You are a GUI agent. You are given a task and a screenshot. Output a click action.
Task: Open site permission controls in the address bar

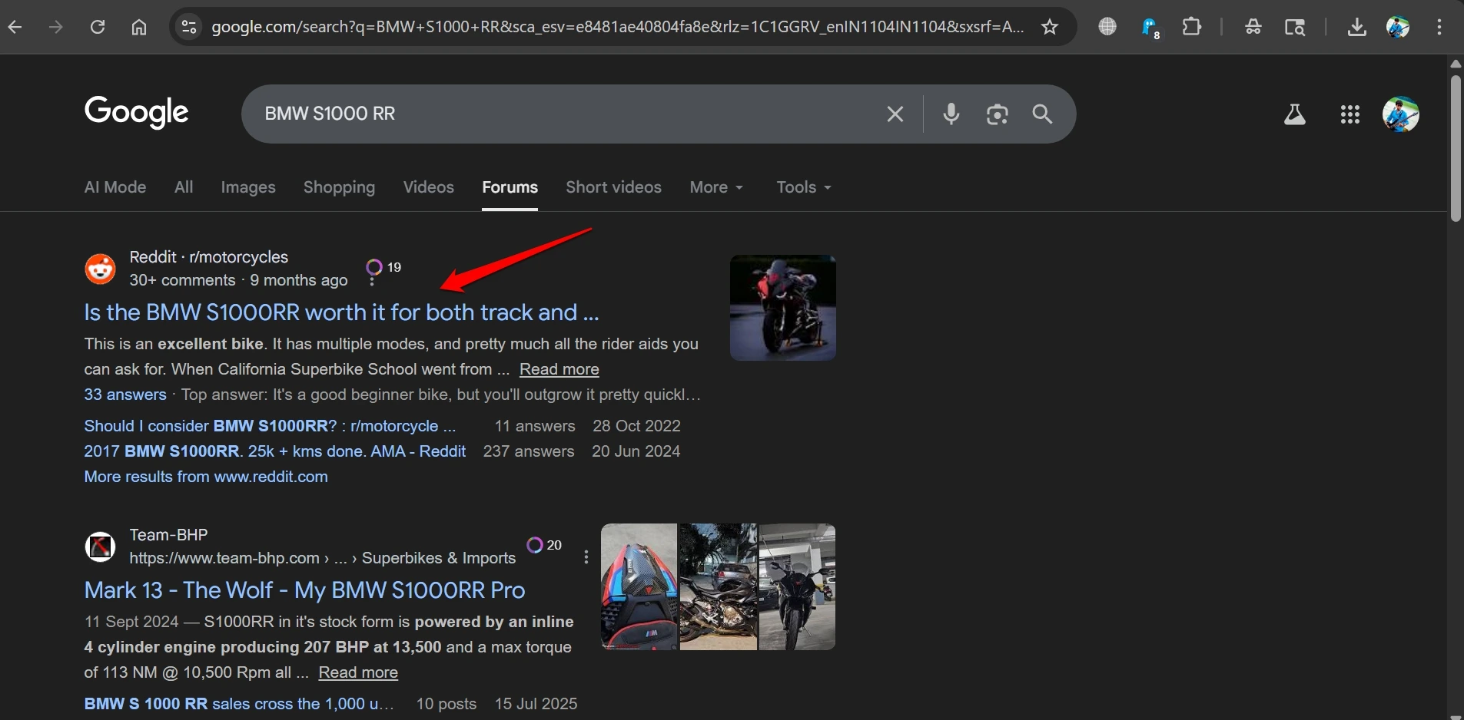click(x=189, y=27)
